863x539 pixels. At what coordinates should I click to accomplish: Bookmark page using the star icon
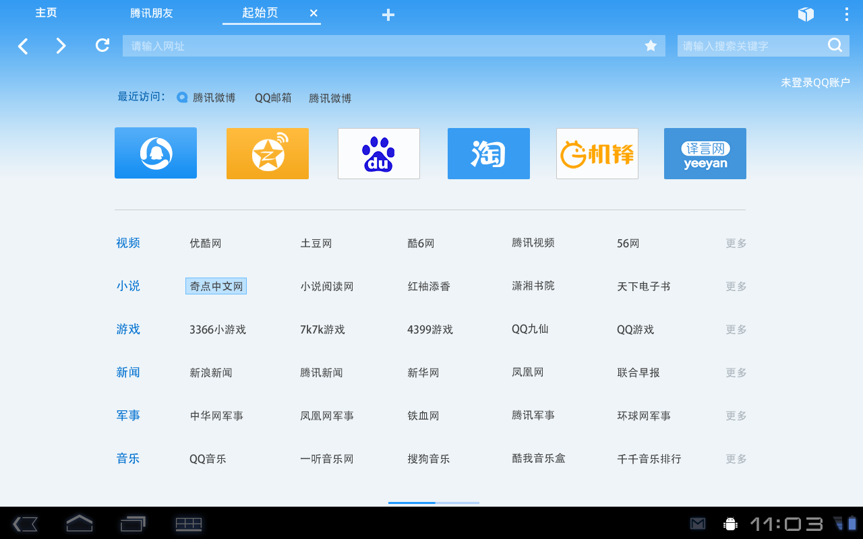(651, 46)
